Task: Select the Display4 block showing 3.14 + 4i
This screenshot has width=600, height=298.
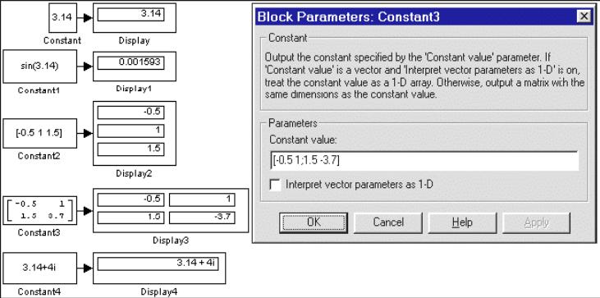Action: 159,268
